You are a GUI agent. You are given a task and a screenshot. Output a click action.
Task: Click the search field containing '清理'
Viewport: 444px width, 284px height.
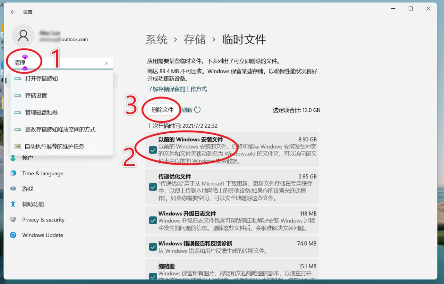(x=59, y=63)
